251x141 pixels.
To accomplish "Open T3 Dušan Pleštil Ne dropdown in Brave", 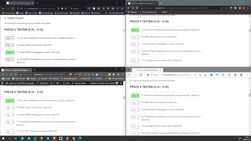I will pos(10,115).
